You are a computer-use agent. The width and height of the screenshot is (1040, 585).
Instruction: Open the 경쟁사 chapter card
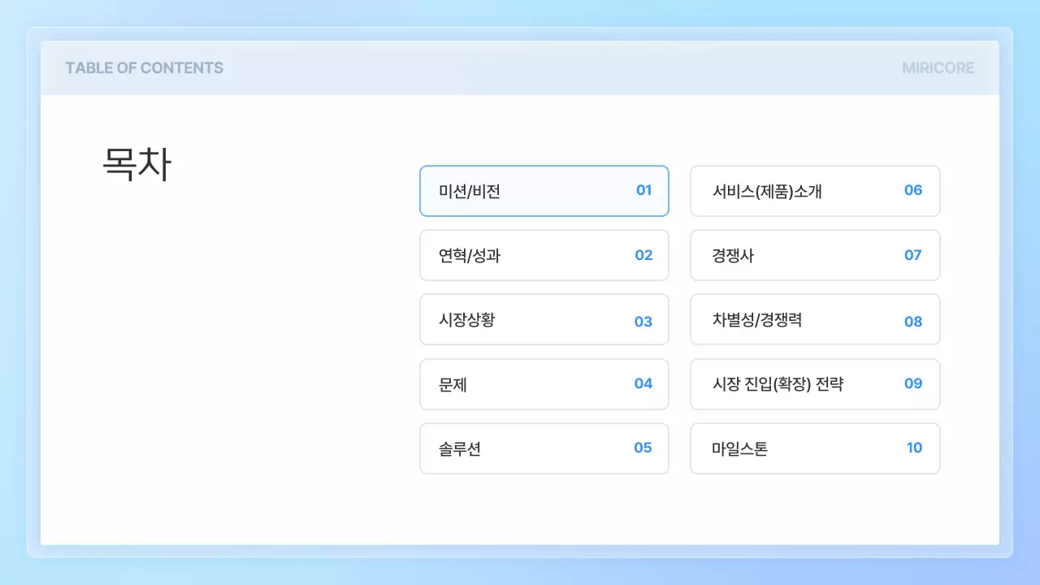815,255
